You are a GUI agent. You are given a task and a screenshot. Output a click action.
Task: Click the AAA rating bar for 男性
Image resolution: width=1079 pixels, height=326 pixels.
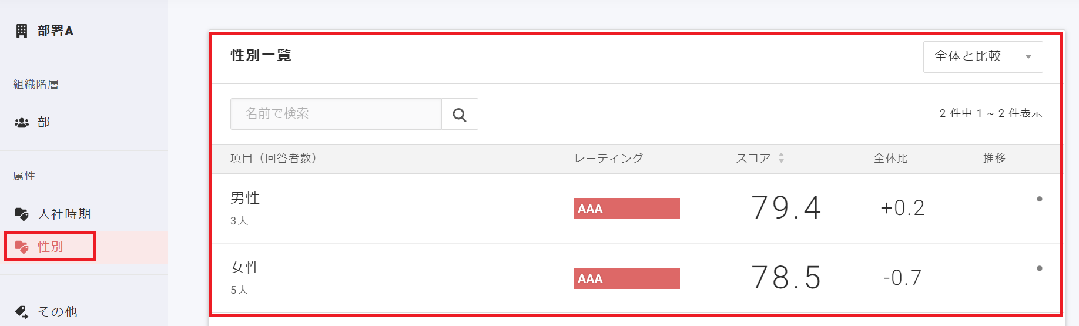[x=626, y=209]
